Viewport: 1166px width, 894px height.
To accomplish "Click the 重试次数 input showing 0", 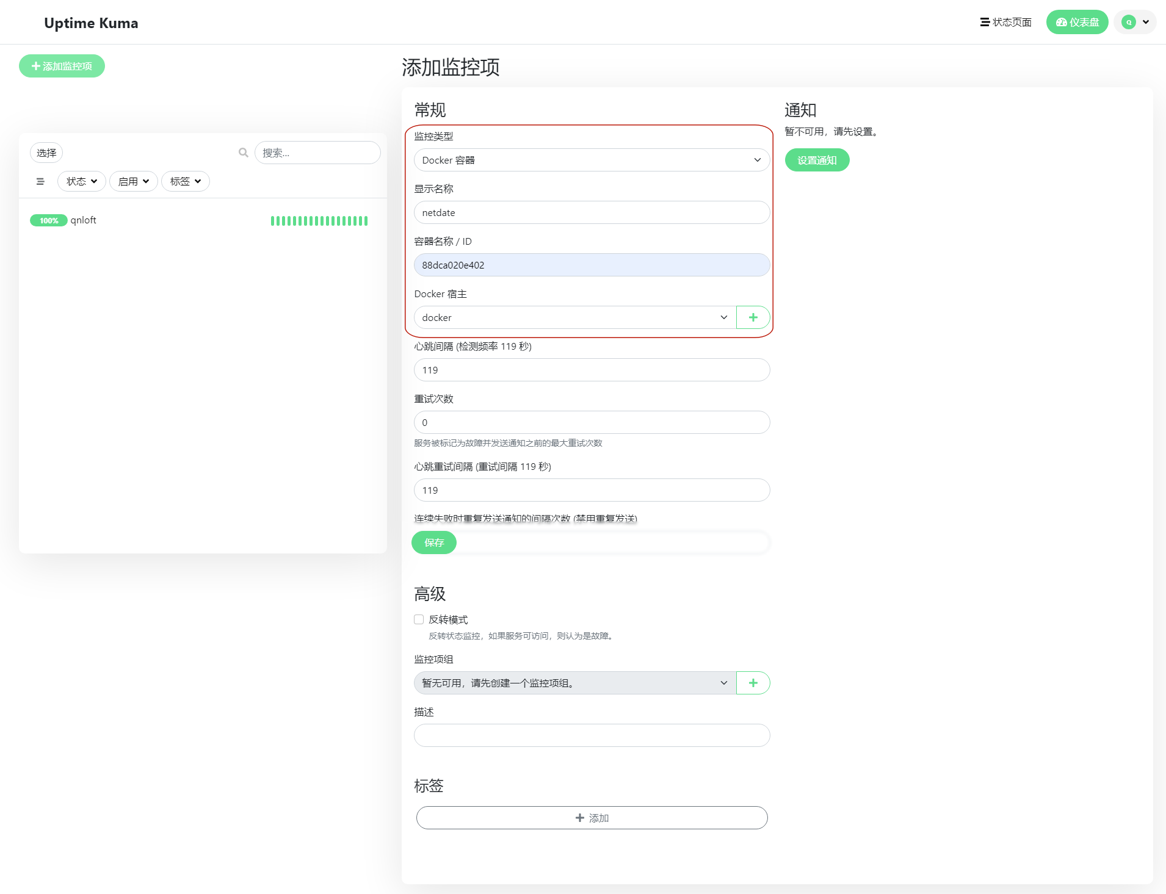I will (592, 422).
